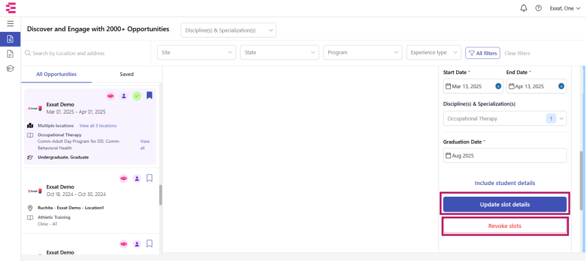Click the Multiple locations map icon

(x=31, y=125)
